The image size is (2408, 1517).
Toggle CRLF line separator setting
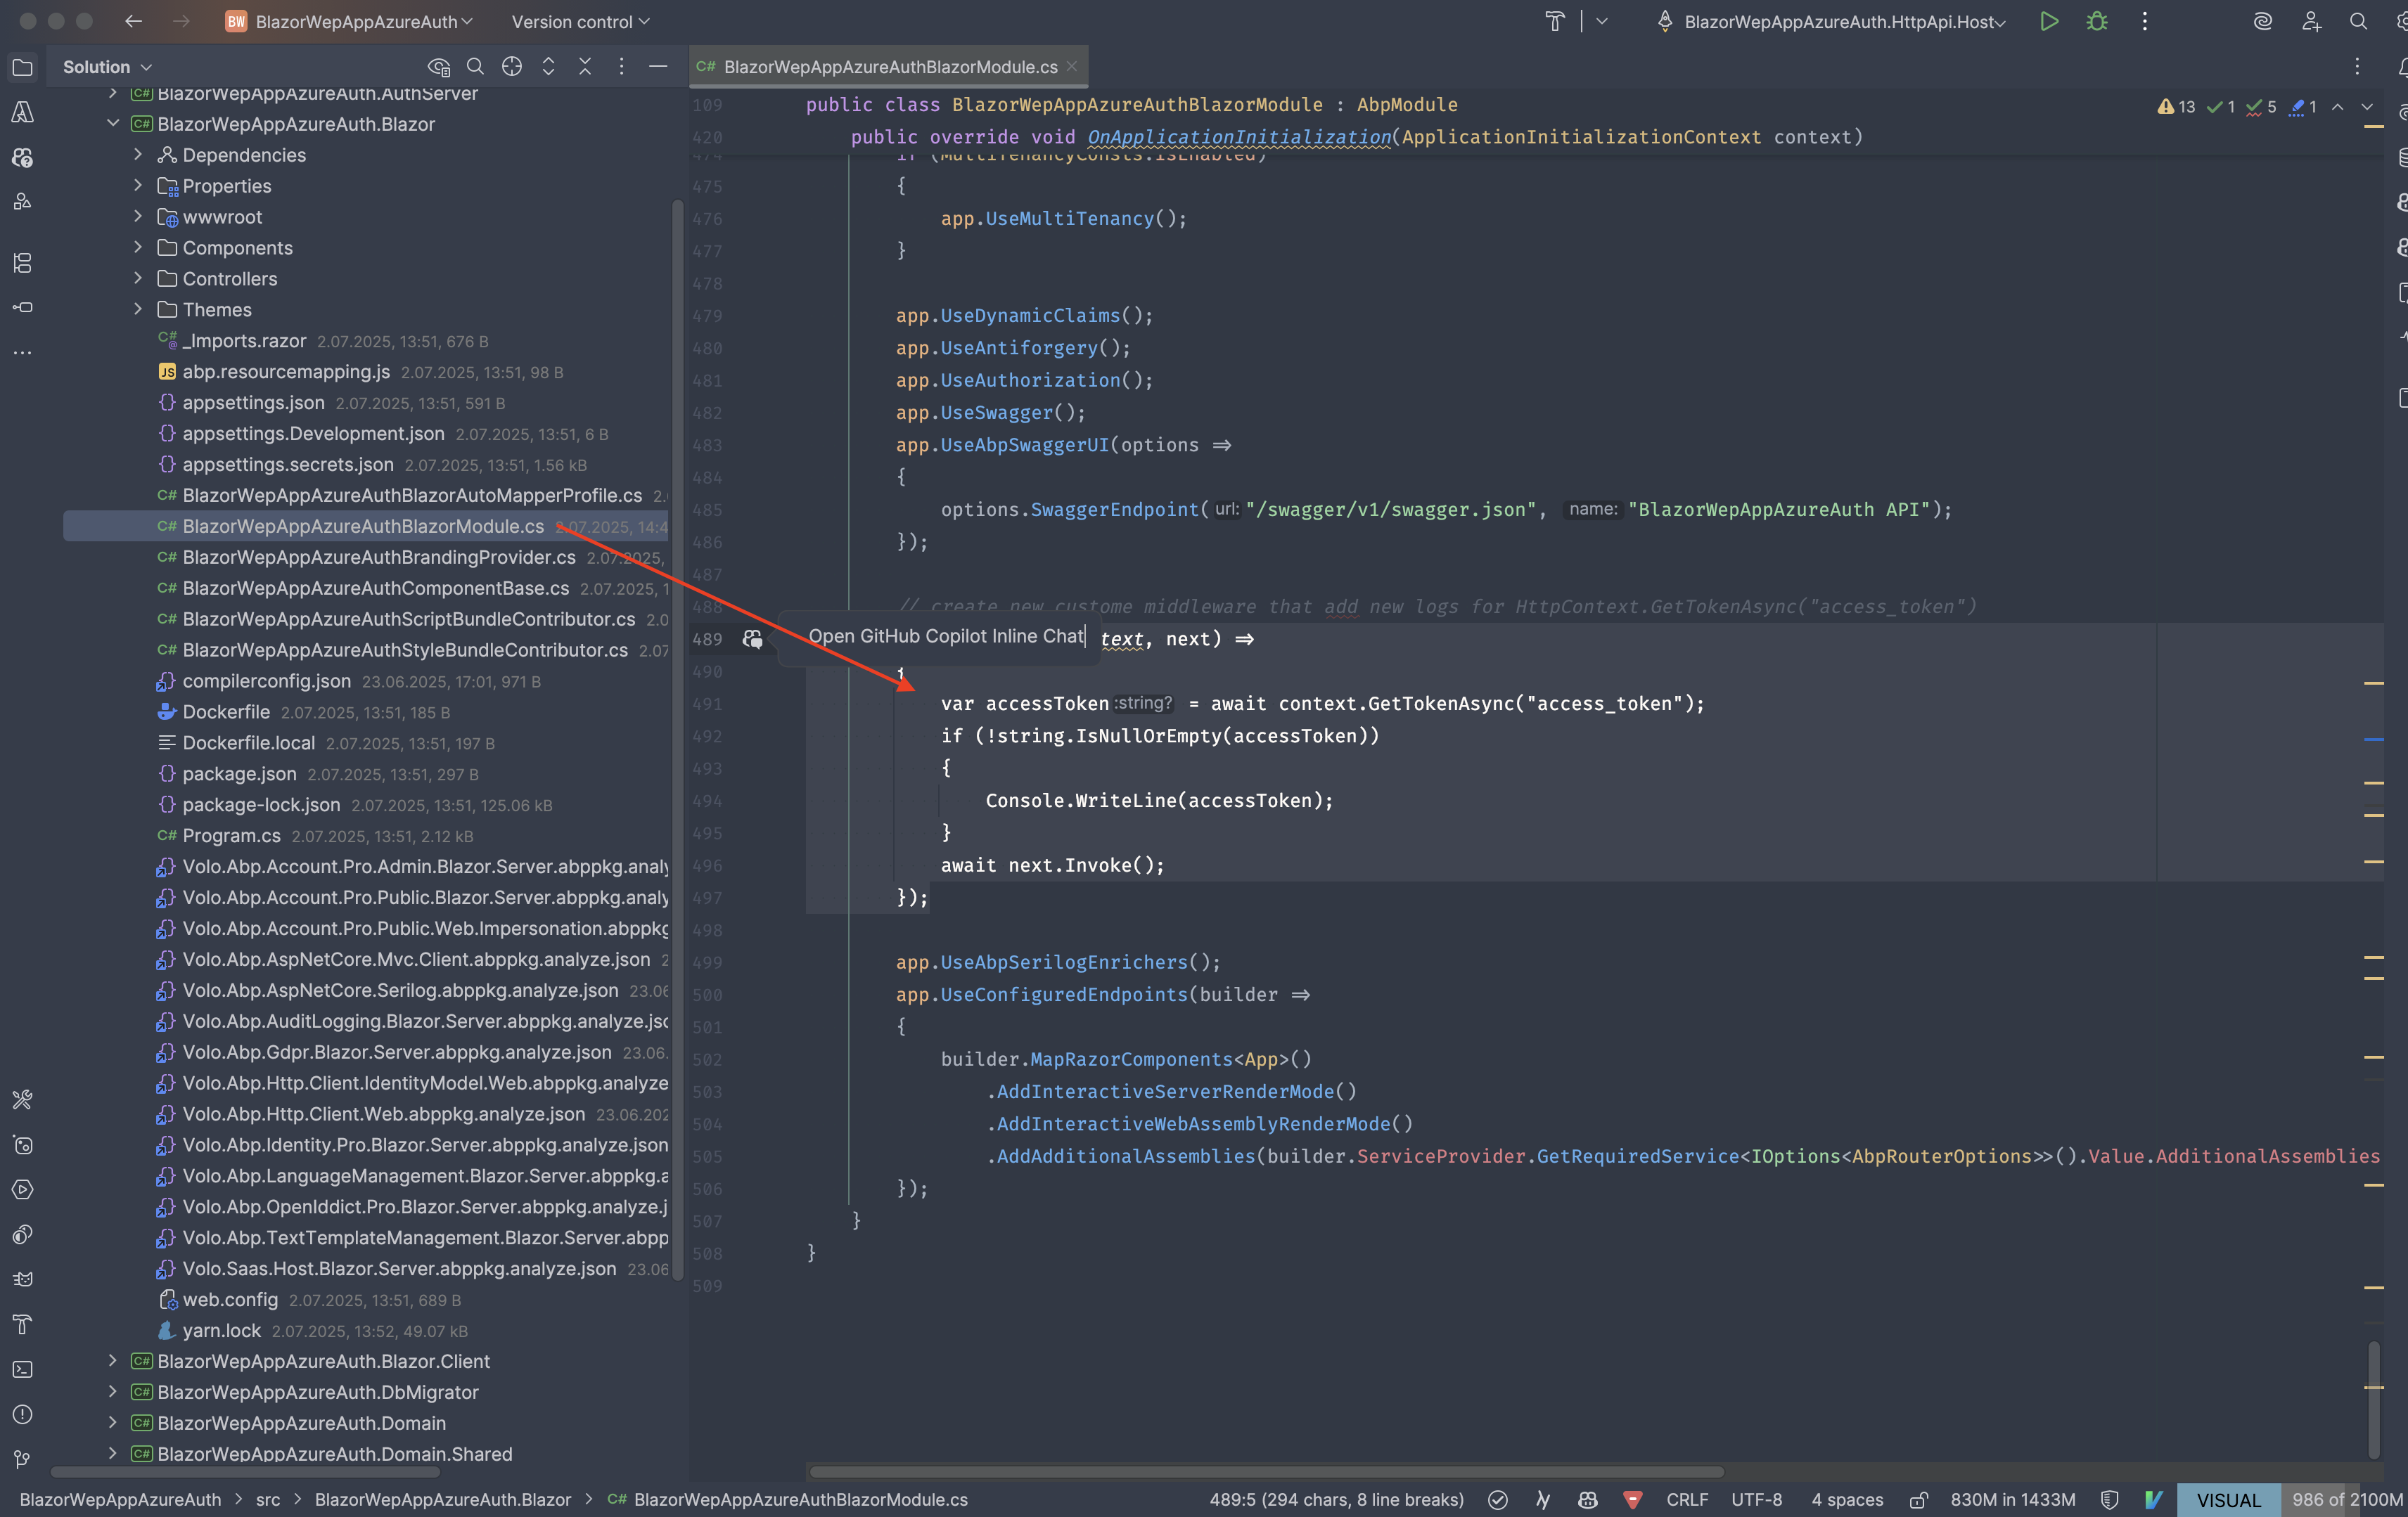pyautogui.click(x=1687, y=1500)
